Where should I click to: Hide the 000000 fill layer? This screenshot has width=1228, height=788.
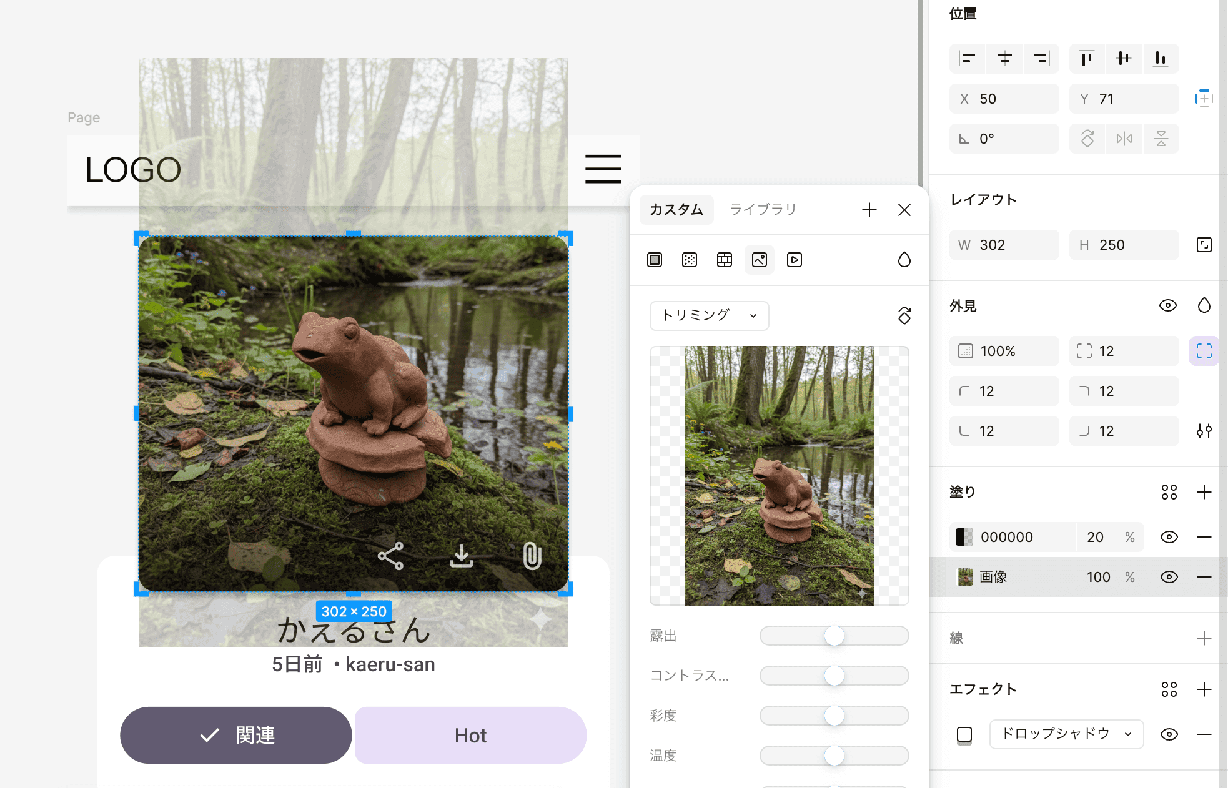tap(1169, 537)
